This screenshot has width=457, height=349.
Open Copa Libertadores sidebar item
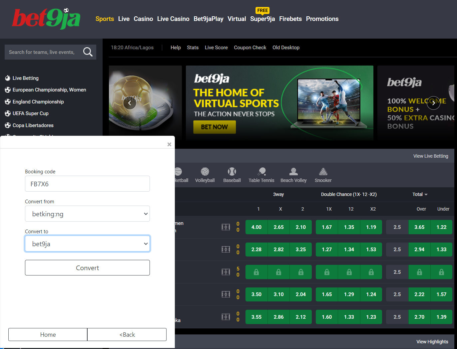(x=33, y=125)
